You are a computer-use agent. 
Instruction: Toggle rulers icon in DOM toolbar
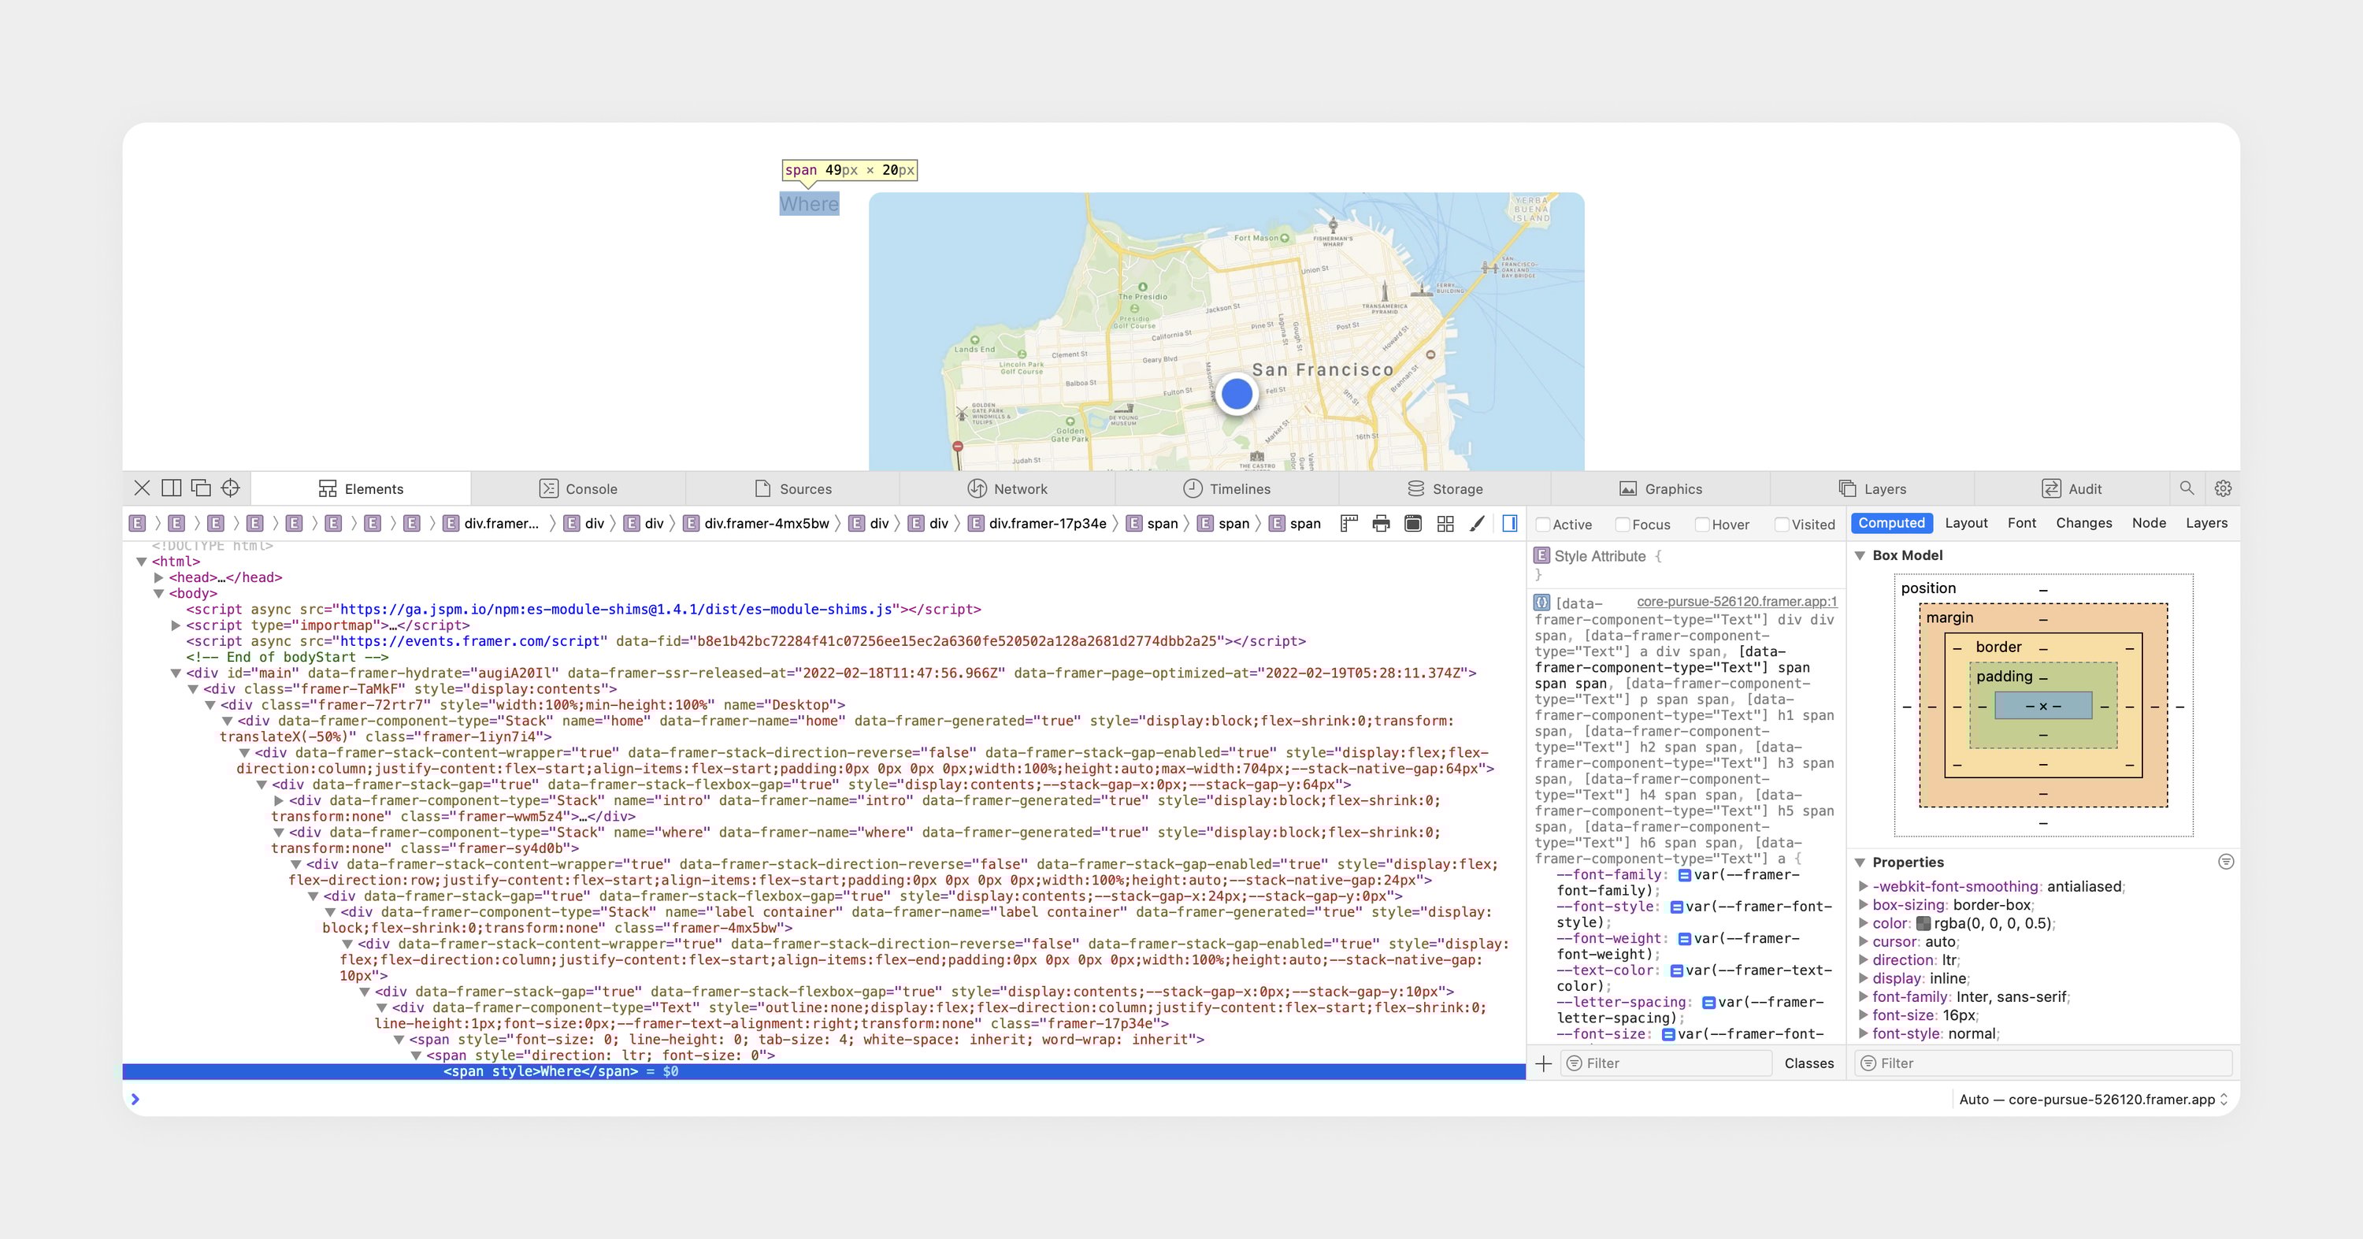click(x=1348, y=524)
